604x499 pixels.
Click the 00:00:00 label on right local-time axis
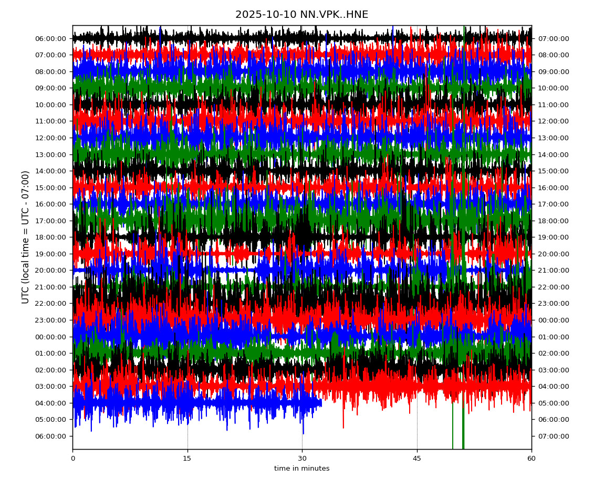[x=553, y=320]
